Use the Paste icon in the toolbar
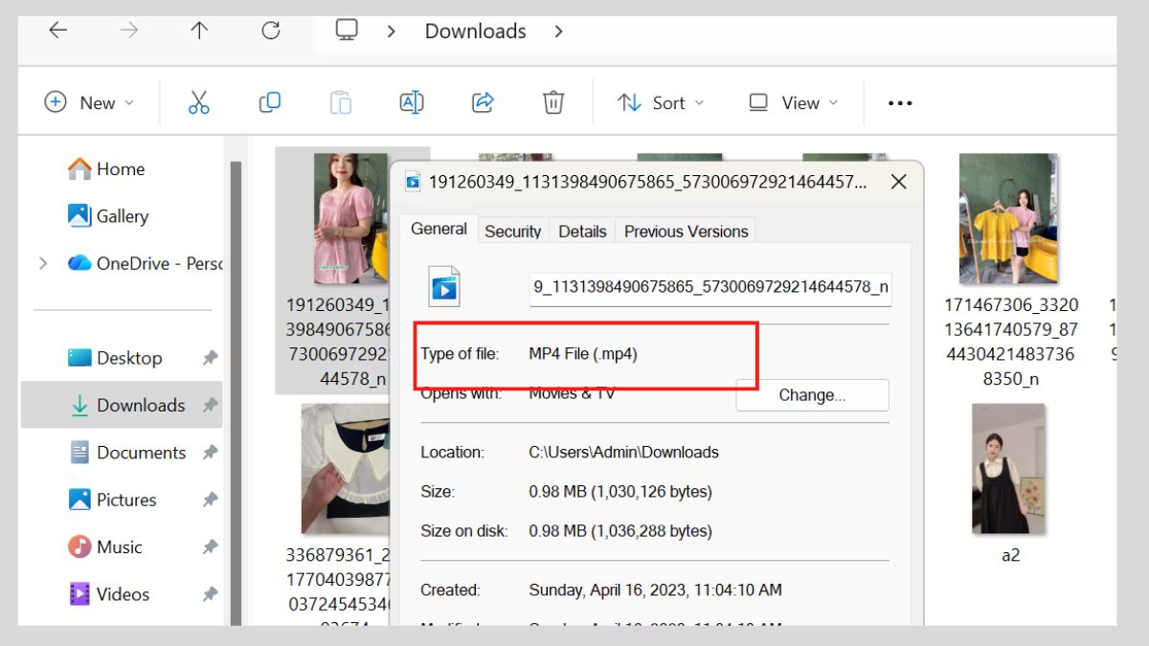This screenshot has height=646, width=1149. pos(340,101)
